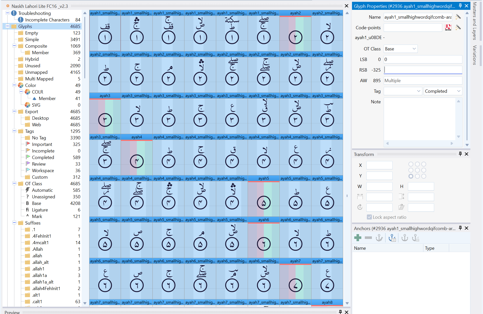Open the Completed status dropdown
Screen dimensions: 483x314
pos(443,91)
